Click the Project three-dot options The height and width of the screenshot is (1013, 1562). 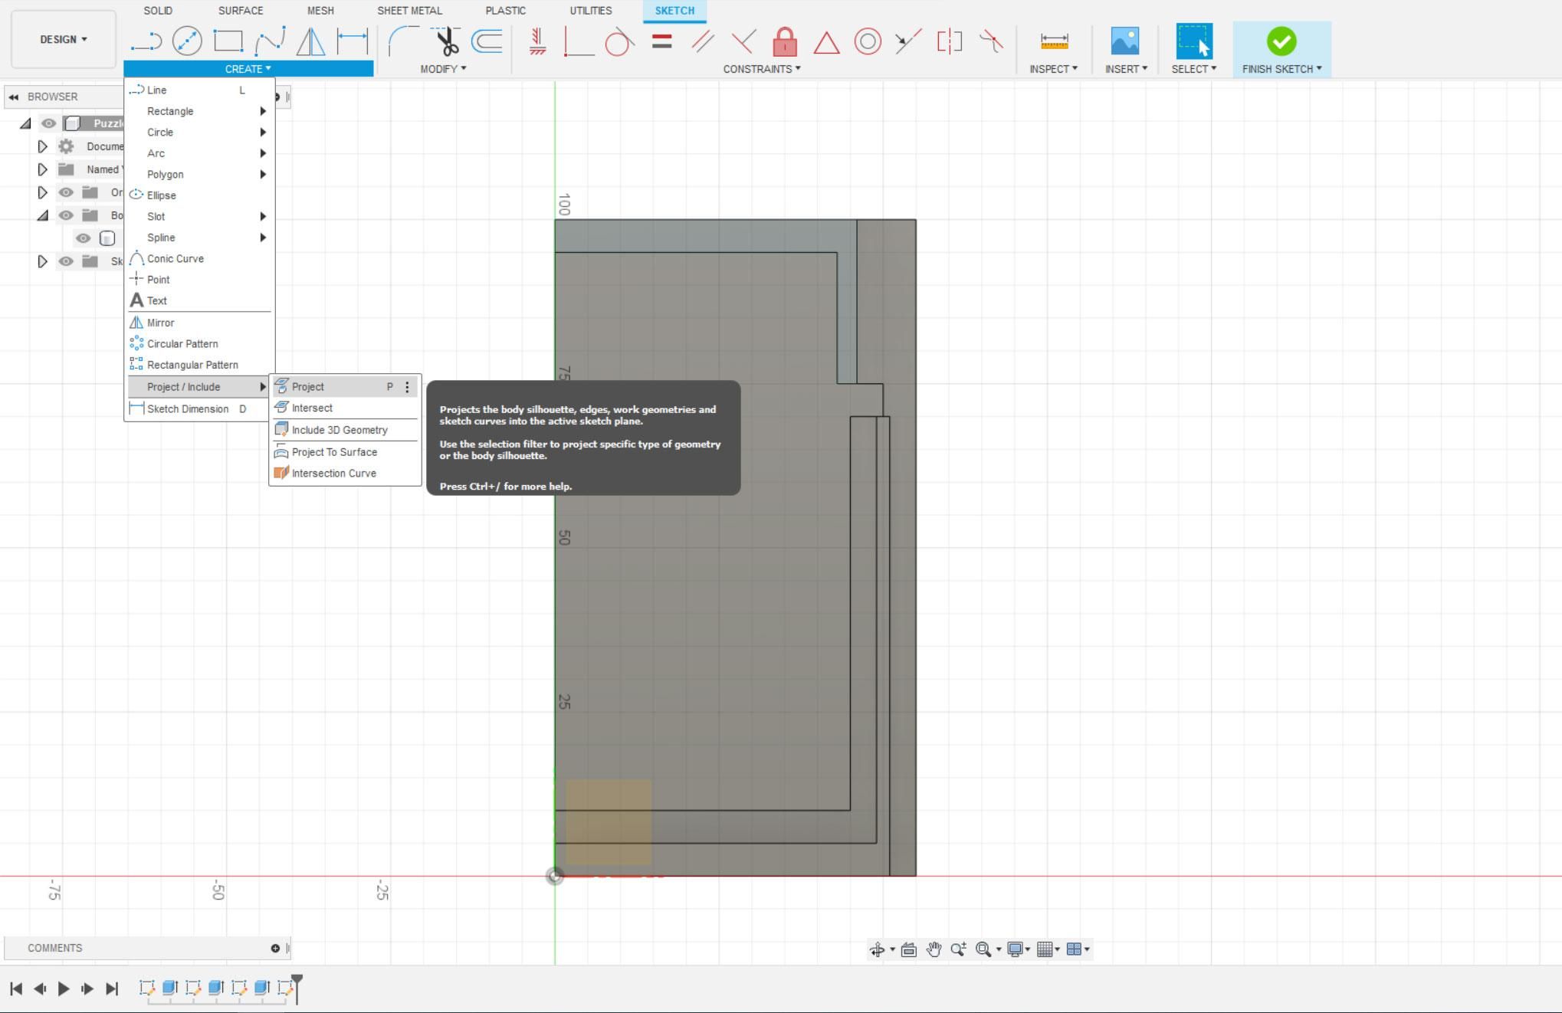pyautogui.click(x=407, y=387)
